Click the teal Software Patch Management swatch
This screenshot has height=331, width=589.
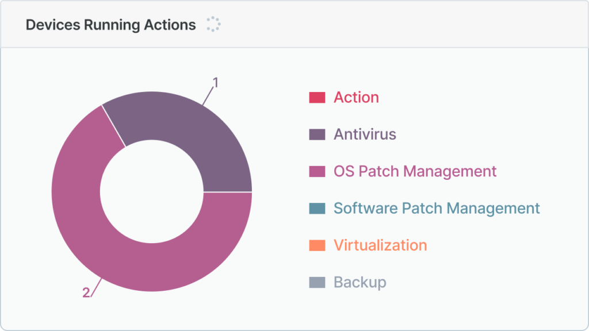click(x=318, y=208)
